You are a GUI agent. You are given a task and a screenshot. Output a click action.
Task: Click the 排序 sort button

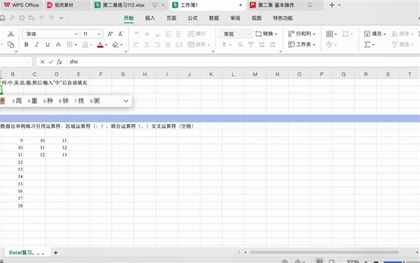pos(402,34)
